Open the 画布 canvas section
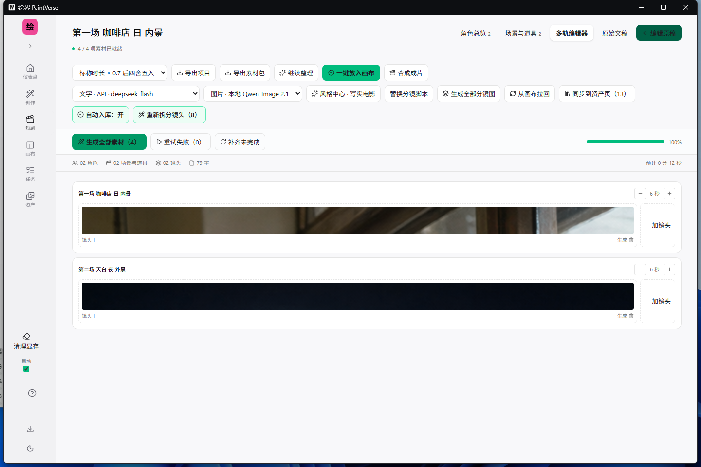Viewport: 701px width, 467px height. click(x=30, y=148)
